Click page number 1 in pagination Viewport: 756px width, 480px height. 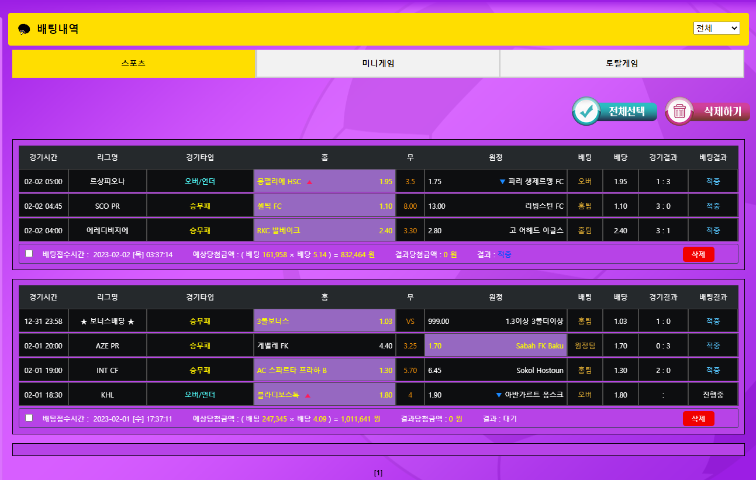(x=378, y=472)
